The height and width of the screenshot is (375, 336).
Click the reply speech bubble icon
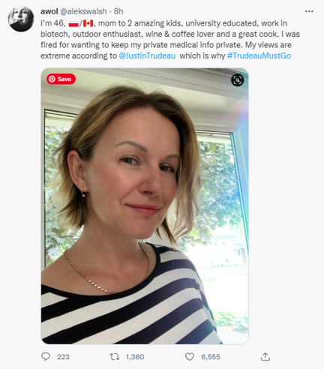(x=46, y=356)
